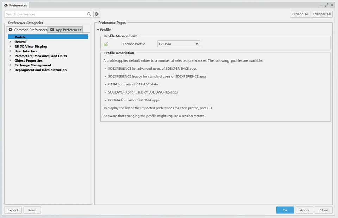
Task: Expand Parameters, Measures, and Units category
Action: 11,56
